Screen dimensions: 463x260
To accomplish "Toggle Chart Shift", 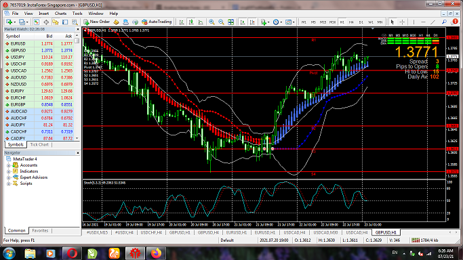I will [x=252, y=22].
